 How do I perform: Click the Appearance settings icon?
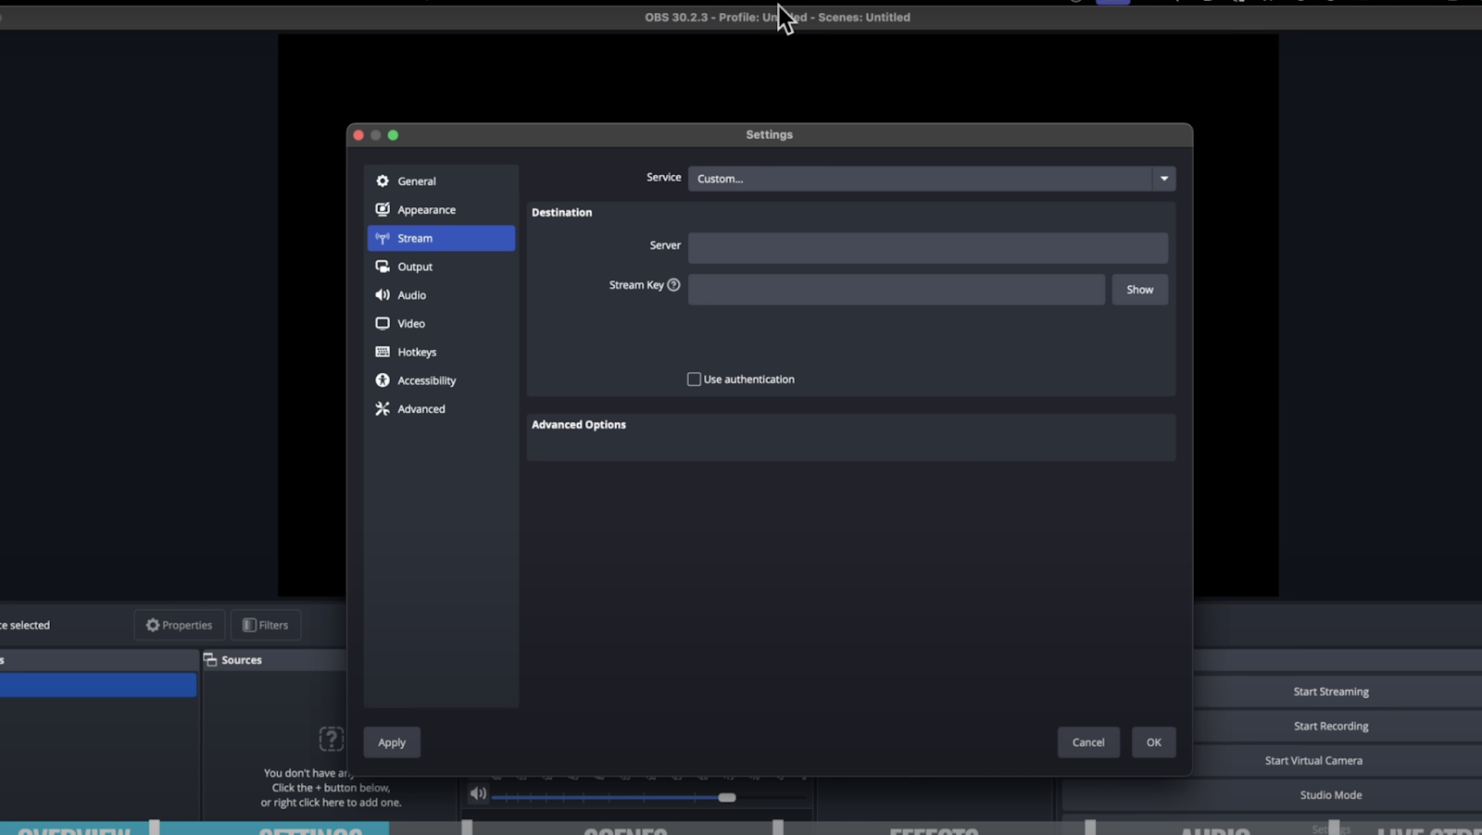pos(383,209)
